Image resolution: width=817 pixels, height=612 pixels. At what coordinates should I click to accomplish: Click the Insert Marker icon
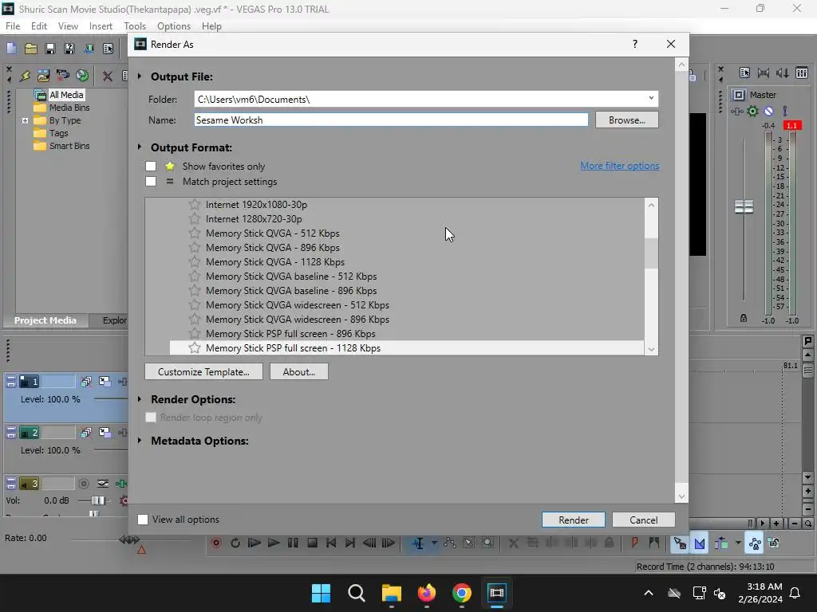click(x=634, y=543)
